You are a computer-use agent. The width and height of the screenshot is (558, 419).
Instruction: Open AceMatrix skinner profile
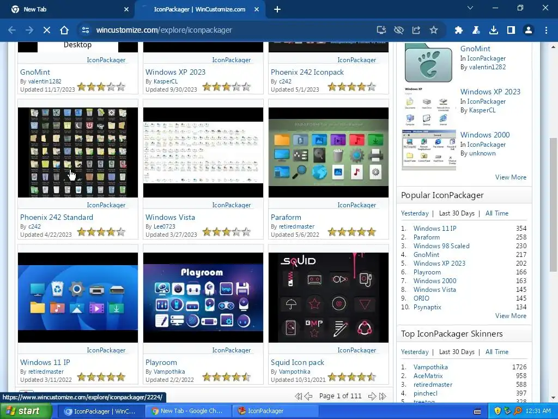[x=428, y=376]
